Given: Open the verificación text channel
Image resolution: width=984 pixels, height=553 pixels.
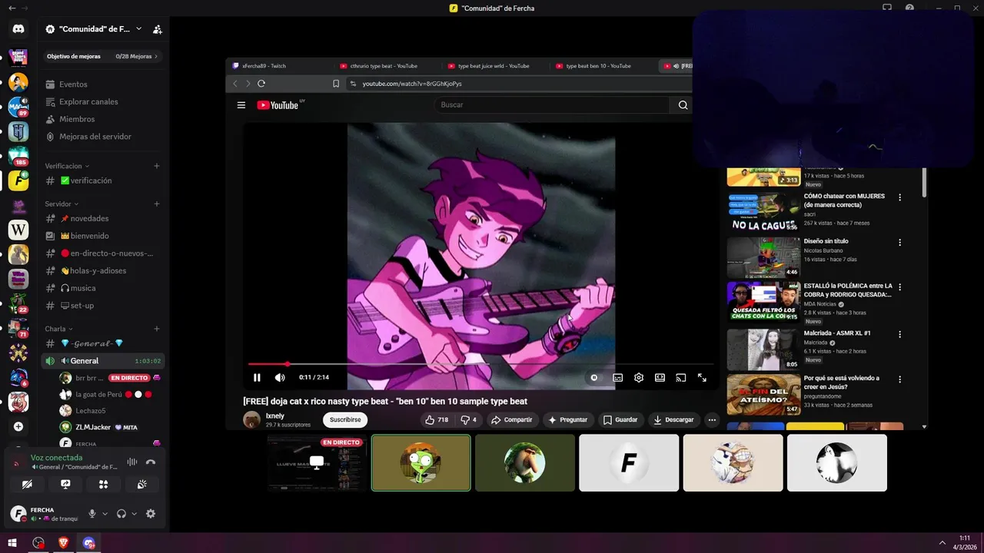Looking at the screenshot, I should pos(102,180).
